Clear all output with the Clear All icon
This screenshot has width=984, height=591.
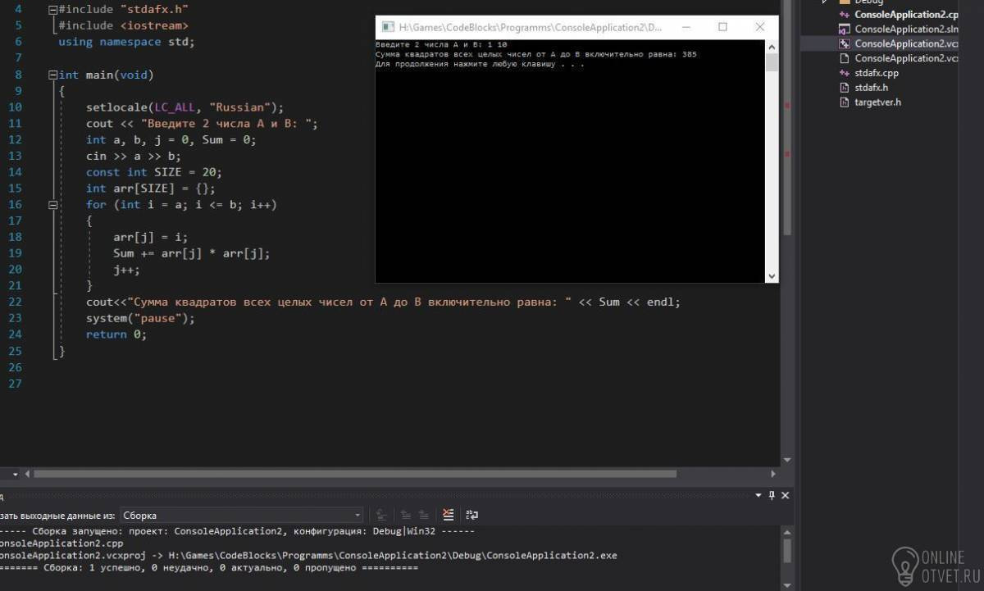[x=448, y=515]
